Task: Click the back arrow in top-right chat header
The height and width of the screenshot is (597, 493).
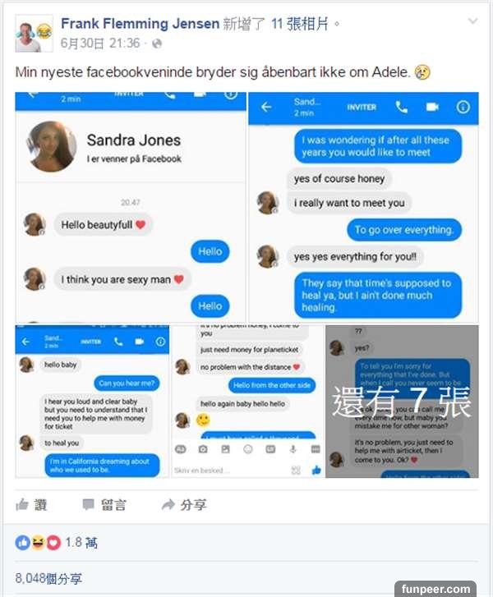Action: click(266, 108)
